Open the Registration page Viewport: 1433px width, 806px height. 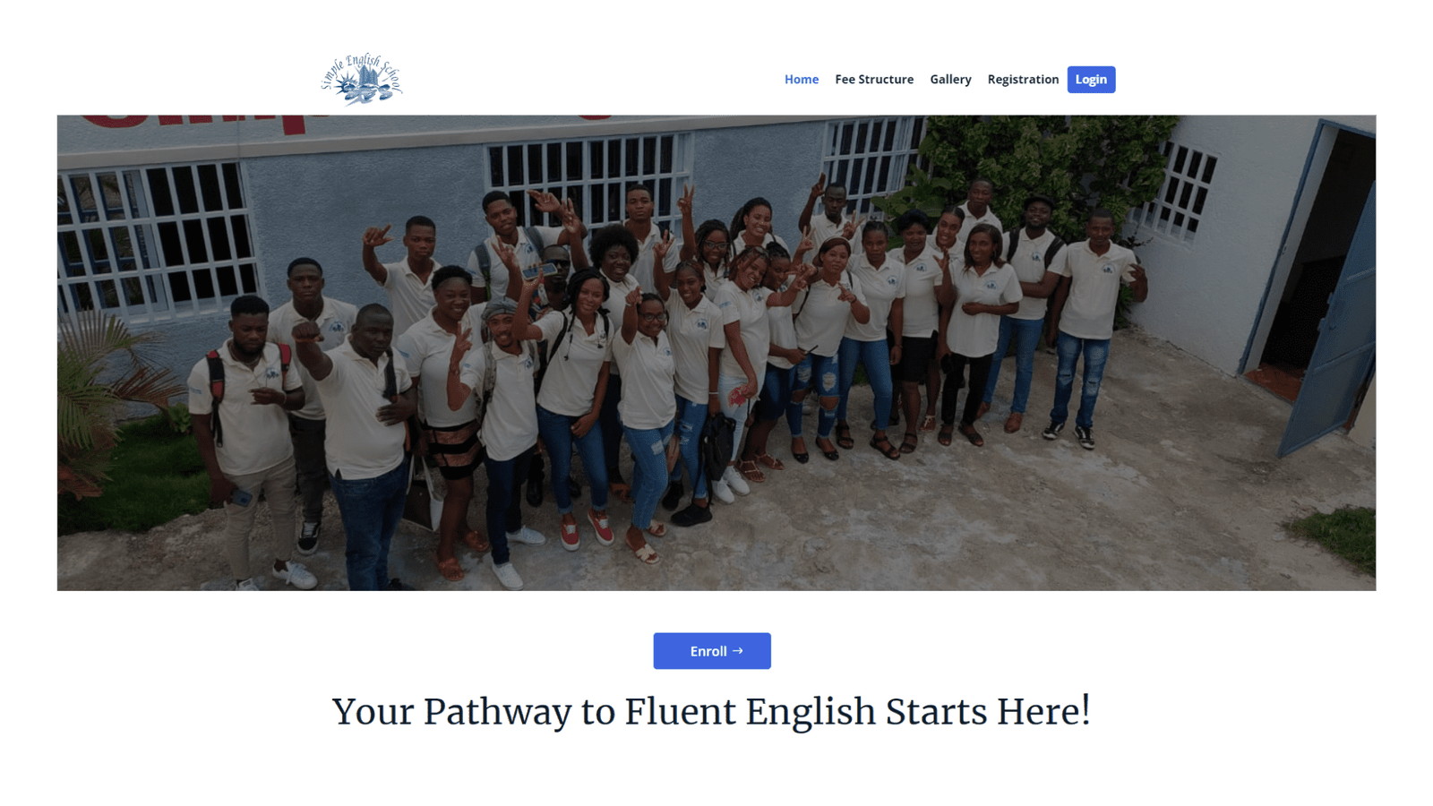click(x=1023, y=80)
